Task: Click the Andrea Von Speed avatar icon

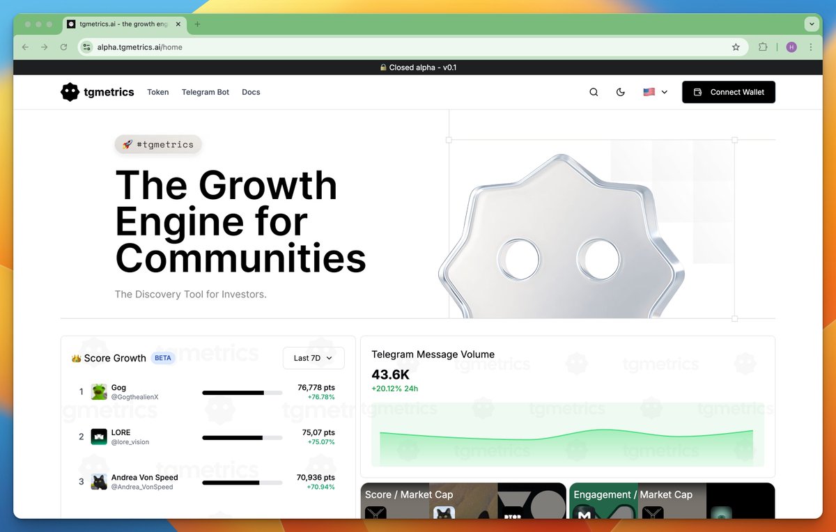Action: pos(99,481)
